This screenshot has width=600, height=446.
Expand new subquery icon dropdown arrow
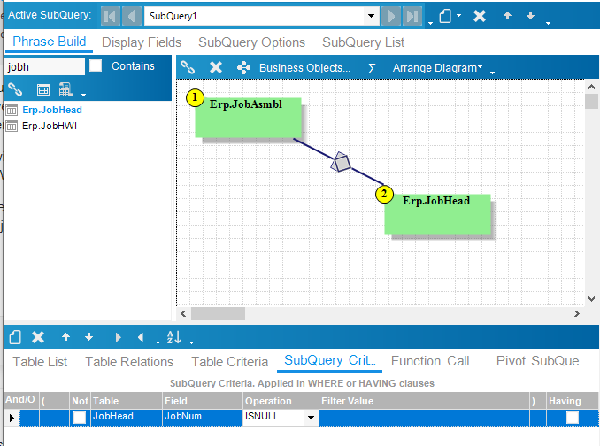pyautogui.click(x=458, y=16)
